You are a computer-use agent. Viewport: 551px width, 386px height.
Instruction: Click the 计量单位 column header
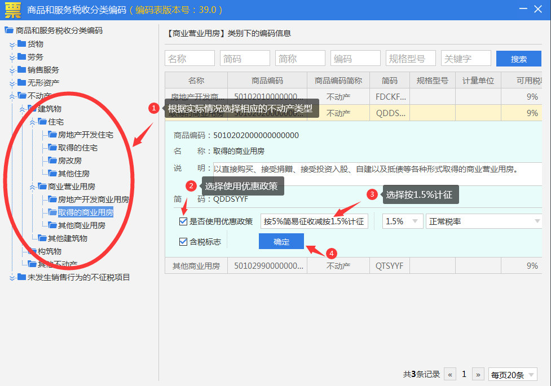click(478, 81)
